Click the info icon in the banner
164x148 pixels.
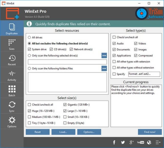(29, 24)
